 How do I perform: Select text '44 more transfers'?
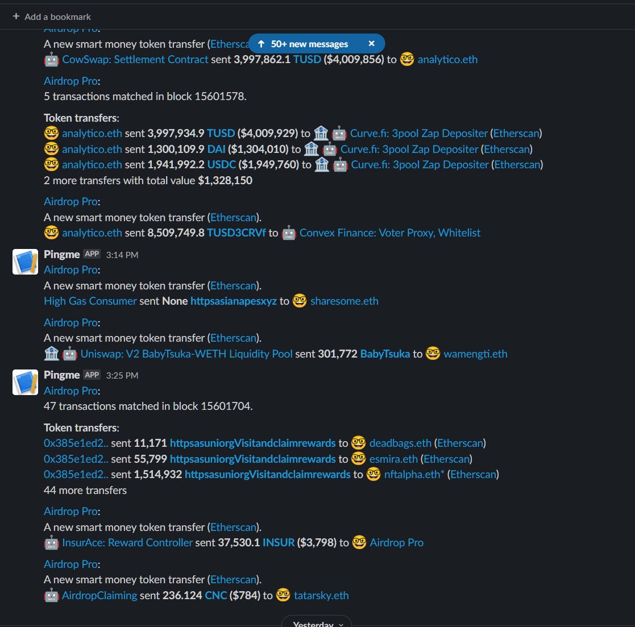pyautogui.click(x=85, y=490)
